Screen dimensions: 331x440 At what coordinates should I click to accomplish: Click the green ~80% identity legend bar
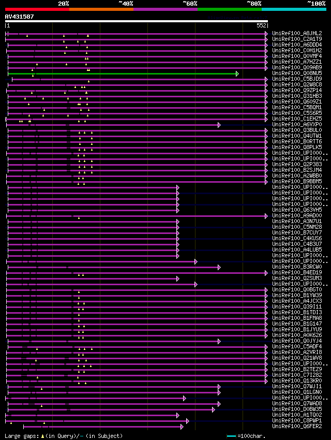click(x=230, y=9)
